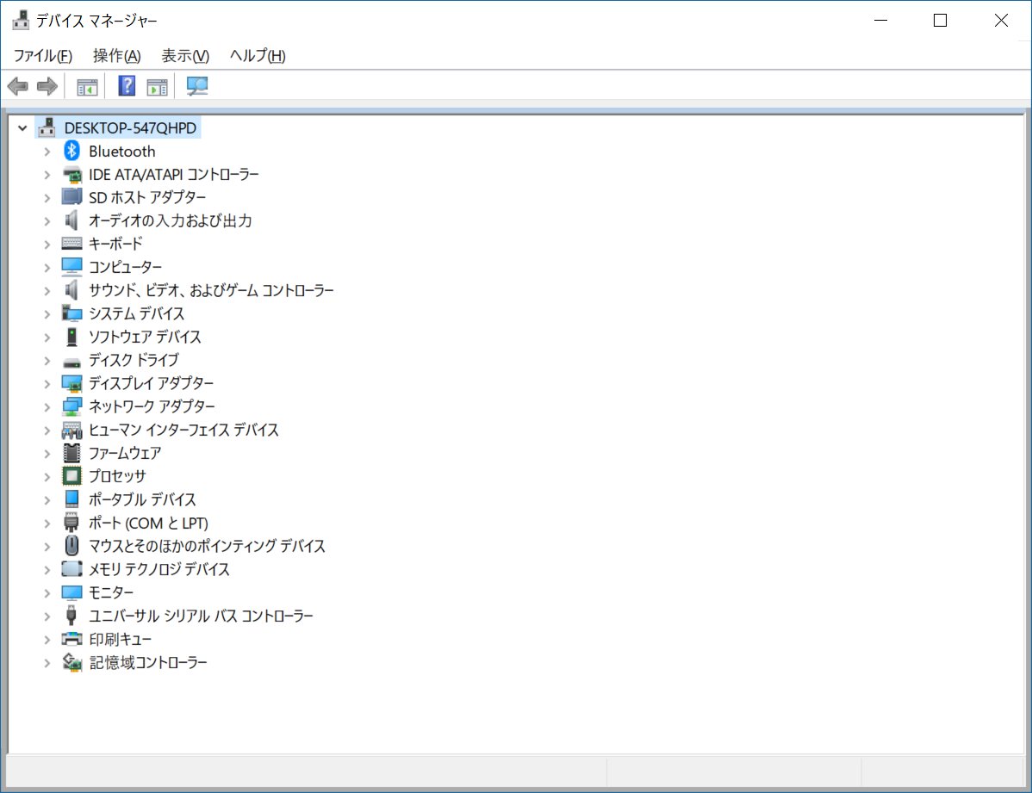Click the IDE ATA/ATAPI コントローラー icon
Viewport: 1032px width, 793px height.
pos(71,175)
